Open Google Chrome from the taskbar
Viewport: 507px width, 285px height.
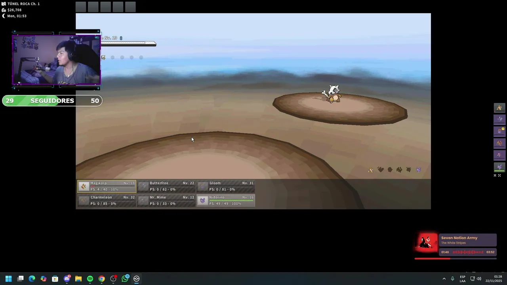coord(102,279)
